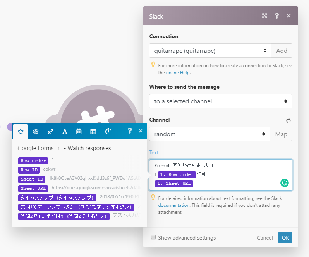Expand the Slack dialog to full screen
This screenshot has width=309, height=257.
[x=264, y=16]
